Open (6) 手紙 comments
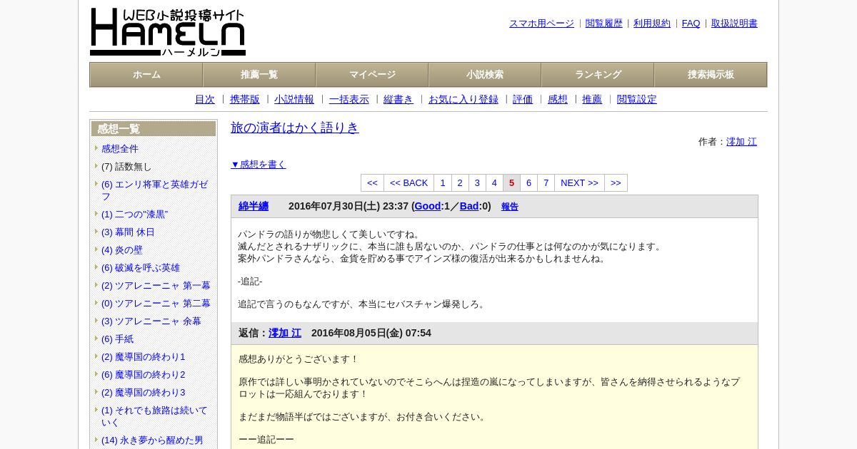The height and width of the screenshot is (449, 857). pyautogui.click(x=118, y=339)
